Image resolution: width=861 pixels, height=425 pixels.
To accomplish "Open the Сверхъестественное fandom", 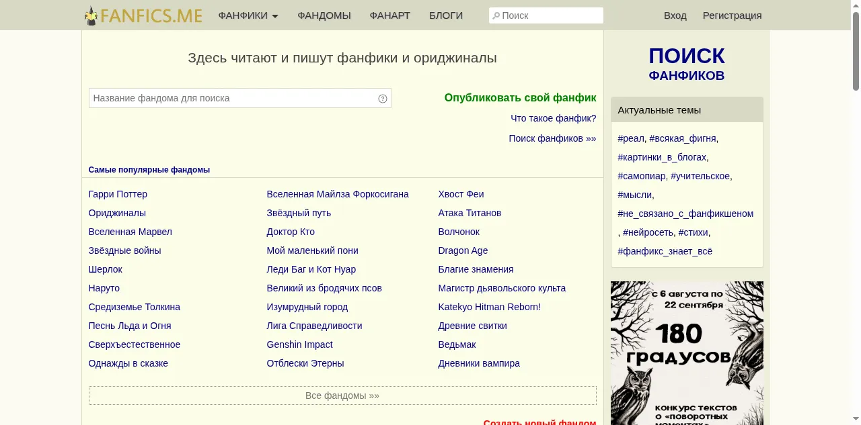I will (x=135, y=344).
